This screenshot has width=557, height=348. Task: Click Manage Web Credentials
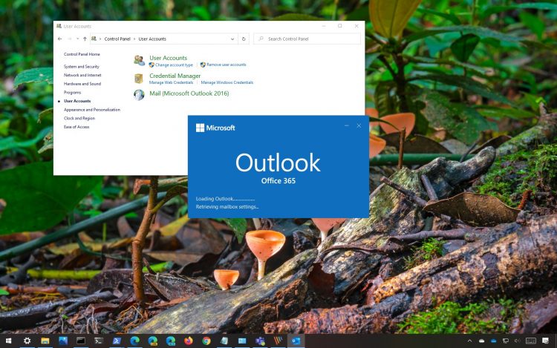click(x=171, y=82)
